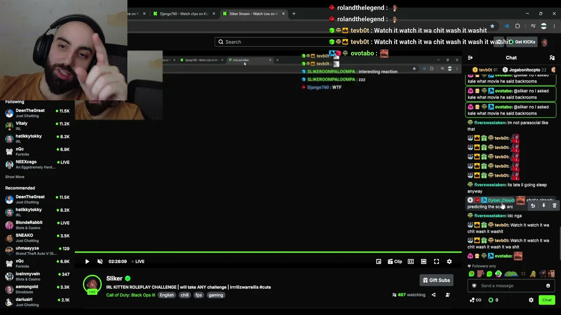
Task: Open Vitaly's channel from Following
Action: (x=37, y=126)
